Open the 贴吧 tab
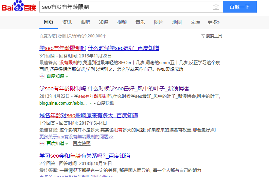The height and width of the screenshot is (177, 269). [85, 22]
